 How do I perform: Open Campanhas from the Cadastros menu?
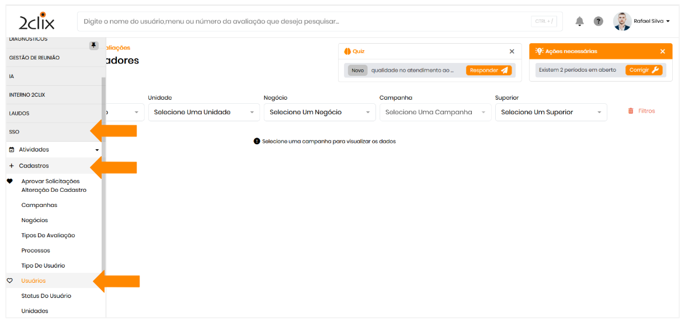(39, 205)
